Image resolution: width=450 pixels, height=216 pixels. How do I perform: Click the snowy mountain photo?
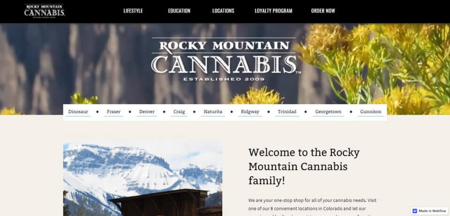(x=142, y=178)
